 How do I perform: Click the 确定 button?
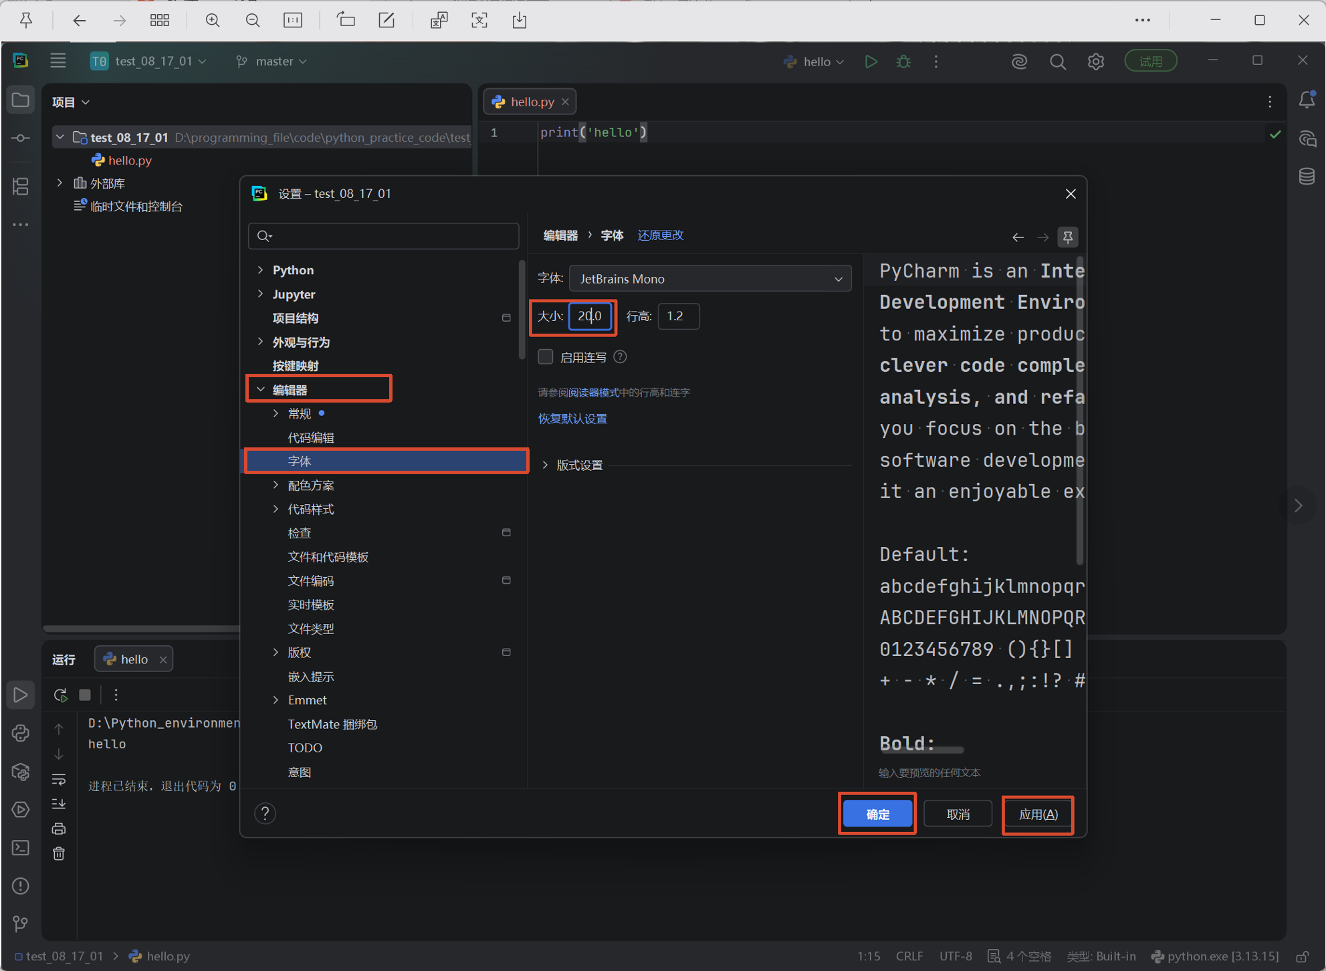(877, 814)
